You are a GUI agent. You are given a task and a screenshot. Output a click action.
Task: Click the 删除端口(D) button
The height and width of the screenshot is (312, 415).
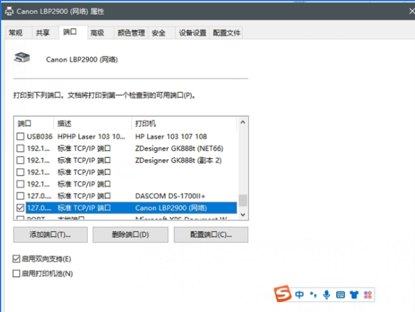click(x=130, y=234)
